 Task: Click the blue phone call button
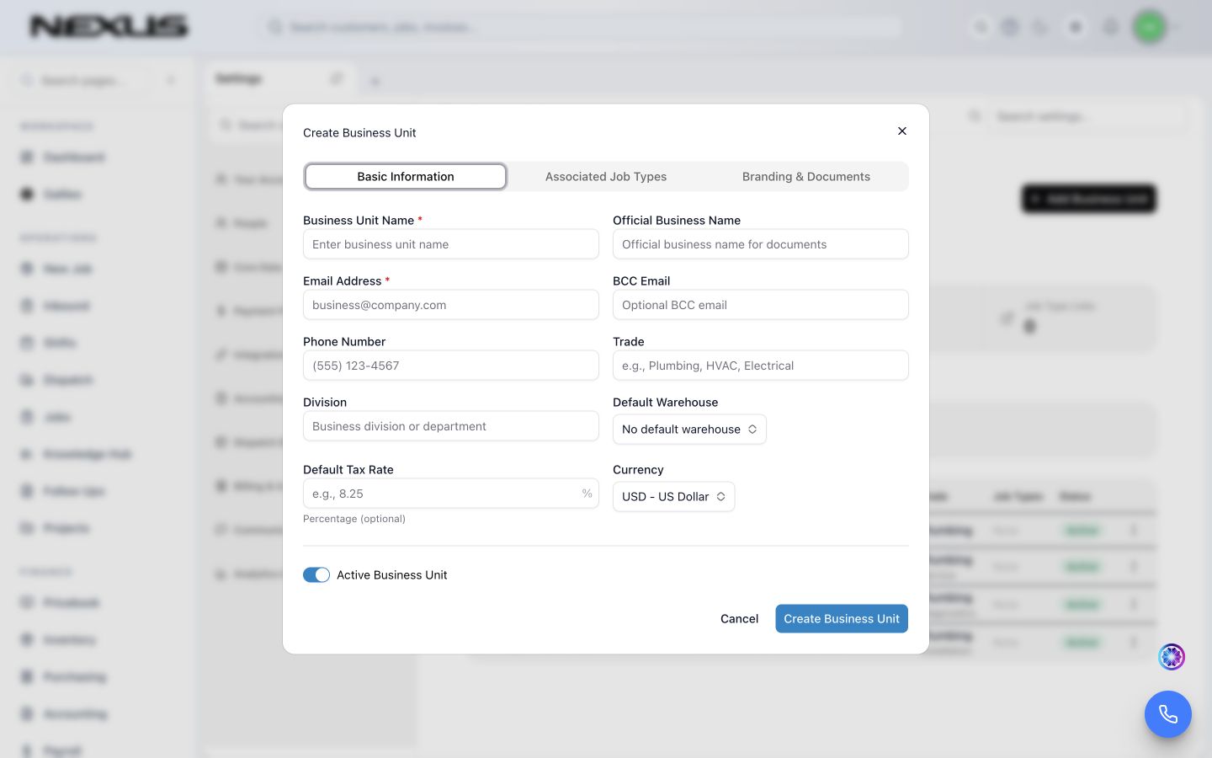coord(1168,714)
